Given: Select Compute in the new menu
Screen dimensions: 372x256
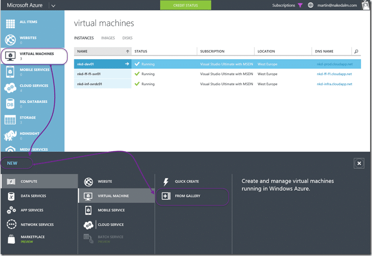Looking at the screenshot, I should 40,181.
